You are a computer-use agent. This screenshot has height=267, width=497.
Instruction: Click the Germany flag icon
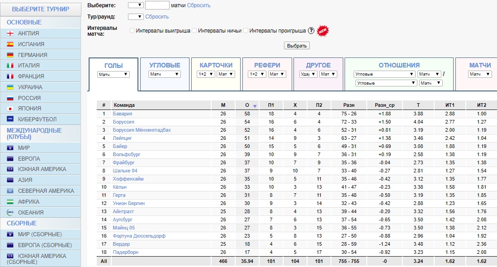pos(10,55)
